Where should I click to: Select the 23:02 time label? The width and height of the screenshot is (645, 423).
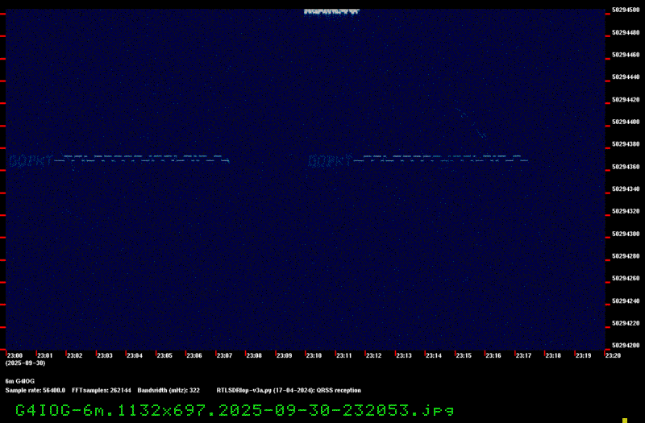[74, 355]
